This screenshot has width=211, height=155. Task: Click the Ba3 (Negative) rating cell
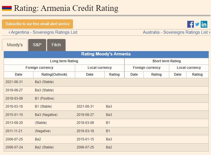46,115
